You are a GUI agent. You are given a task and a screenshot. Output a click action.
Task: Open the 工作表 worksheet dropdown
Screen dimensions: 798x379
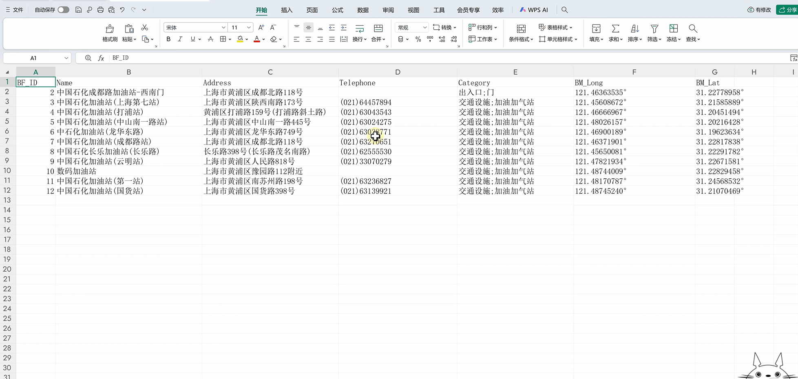(483, 39)
